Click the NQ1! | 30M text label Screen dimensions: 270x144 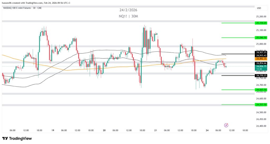pyautogui.click(x=128, y=16)
